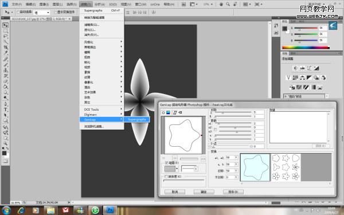
Task: Click the red color slider in Color panel
Action: click(306, 28)
